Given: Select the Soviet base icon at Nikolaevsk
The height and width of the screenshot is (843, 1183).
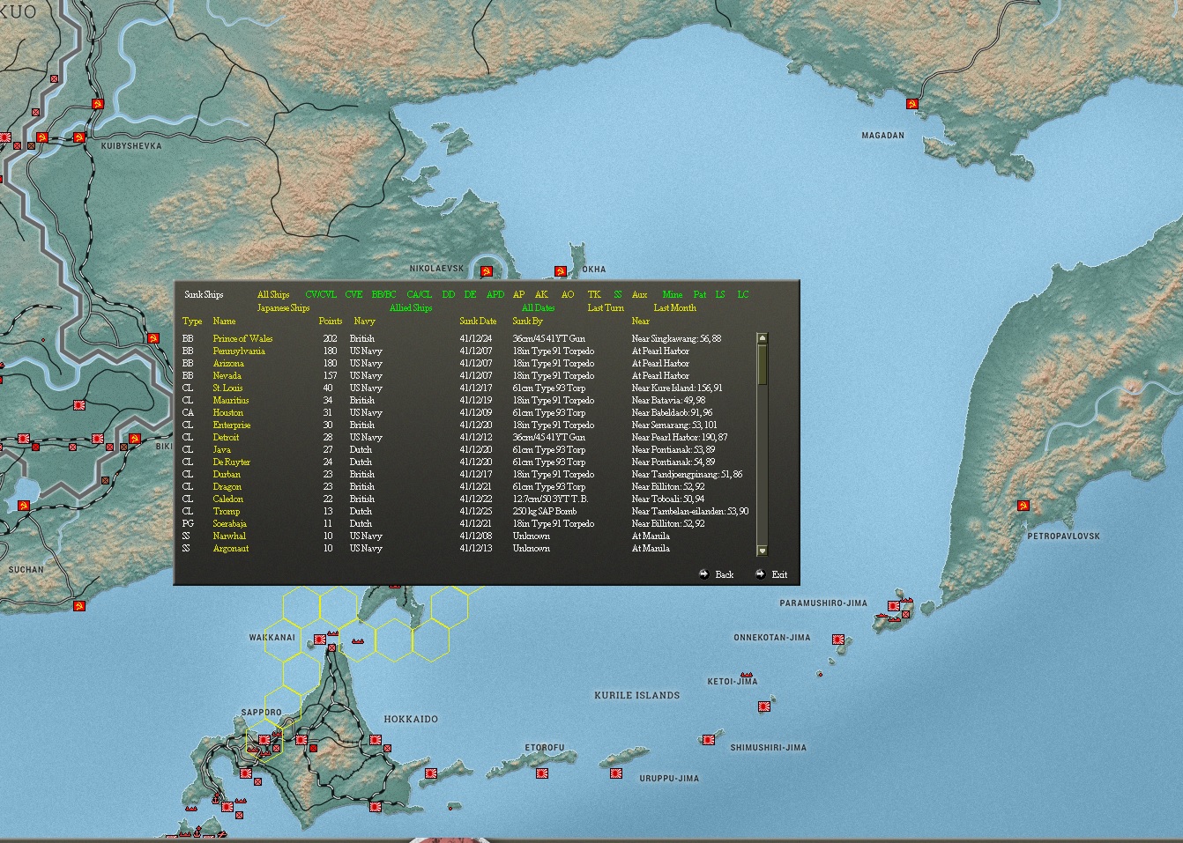Looking at the screenshot, I should 486,271.
